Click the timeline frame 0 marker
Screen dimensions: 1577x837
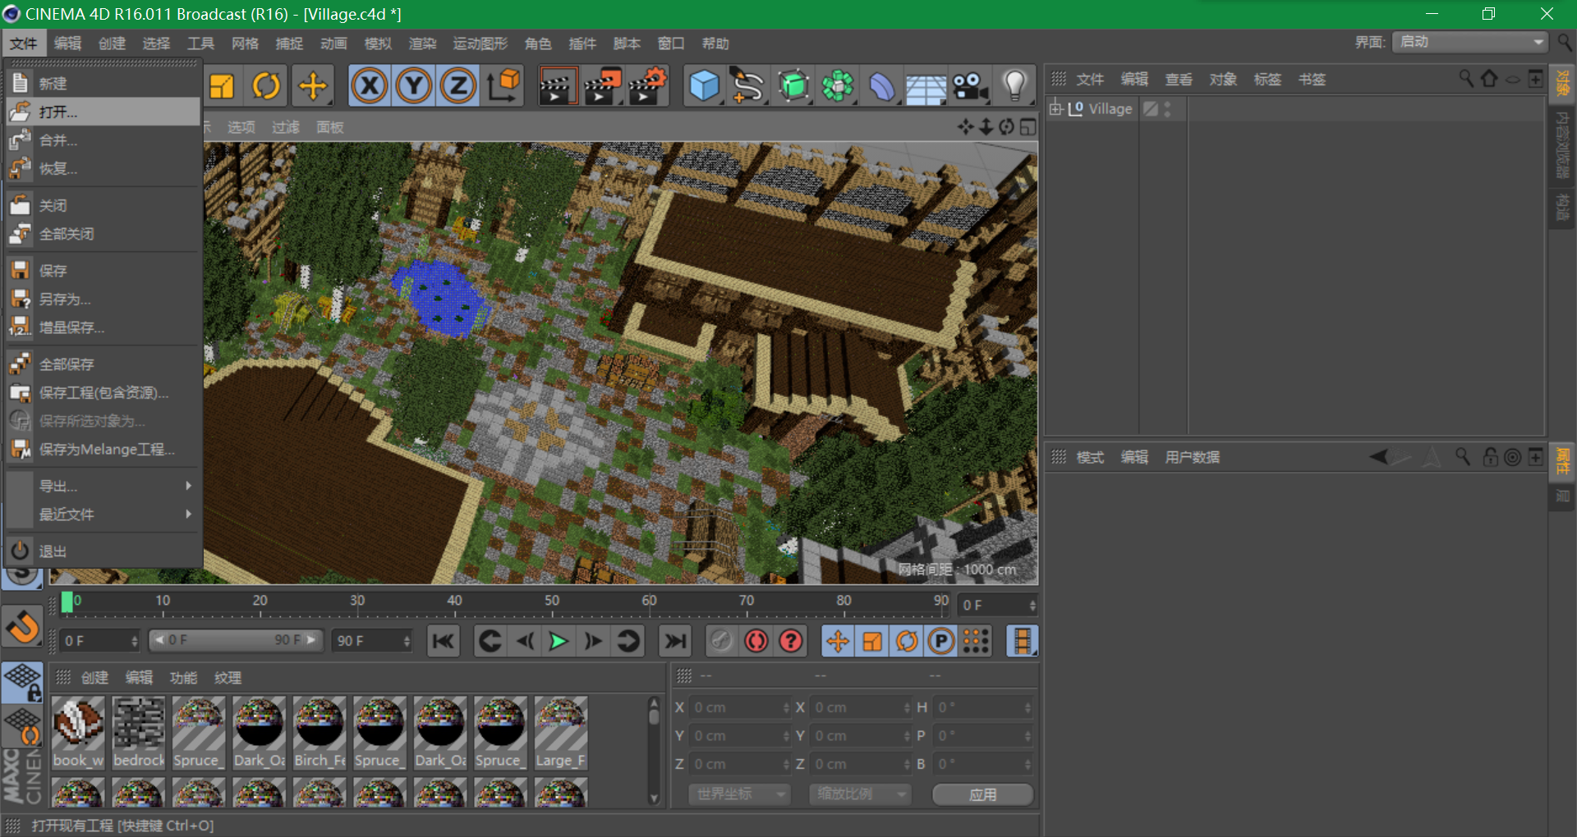click(x=67, y=602)
